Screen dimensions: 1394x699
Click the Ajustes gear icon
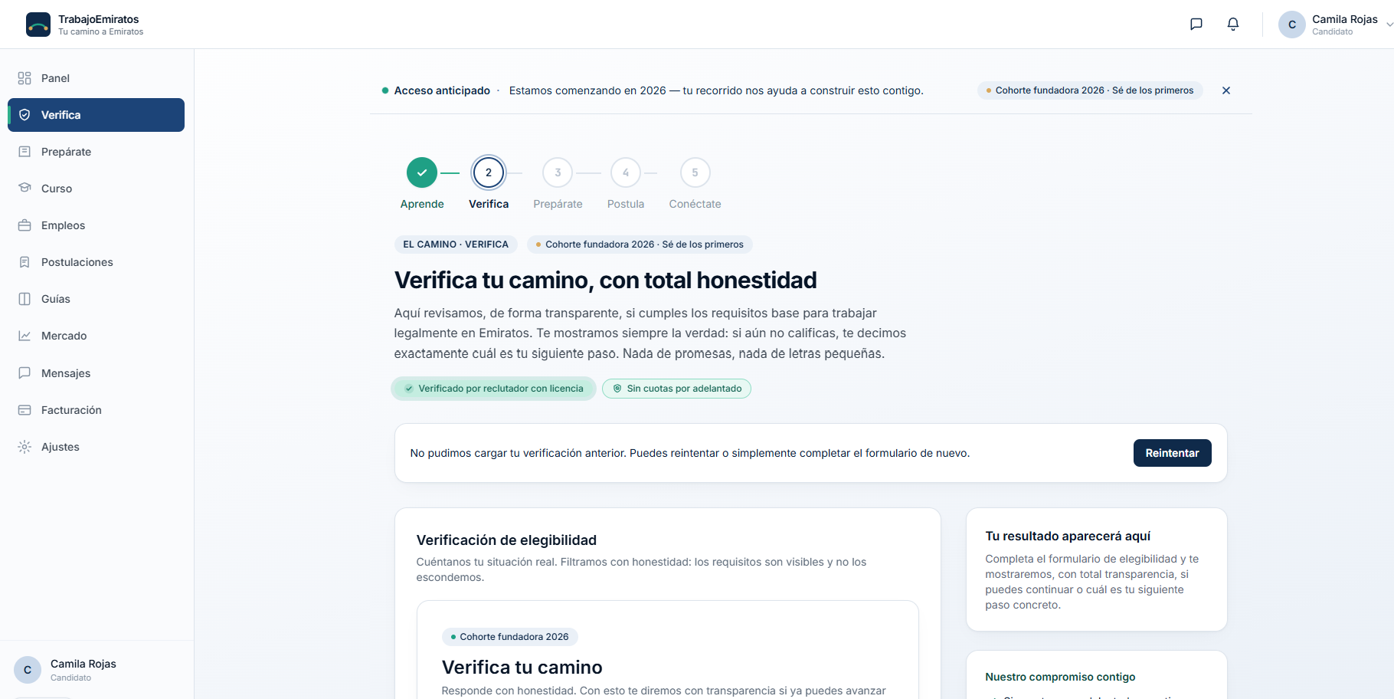(x=25, y=447)
